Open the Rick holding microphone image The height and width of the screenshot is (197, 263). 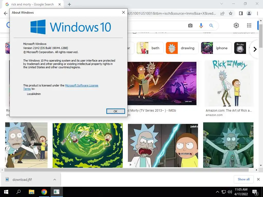tap(26, 145)
